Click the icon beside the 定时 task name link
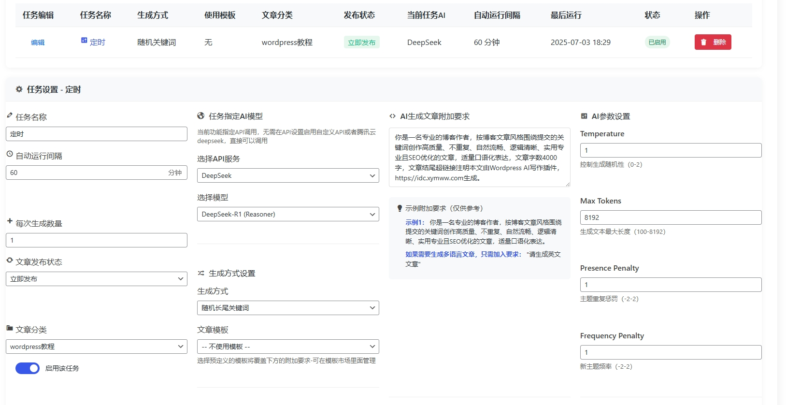The height and width of the screenshot is (405, 786). [x=84, y=41]
